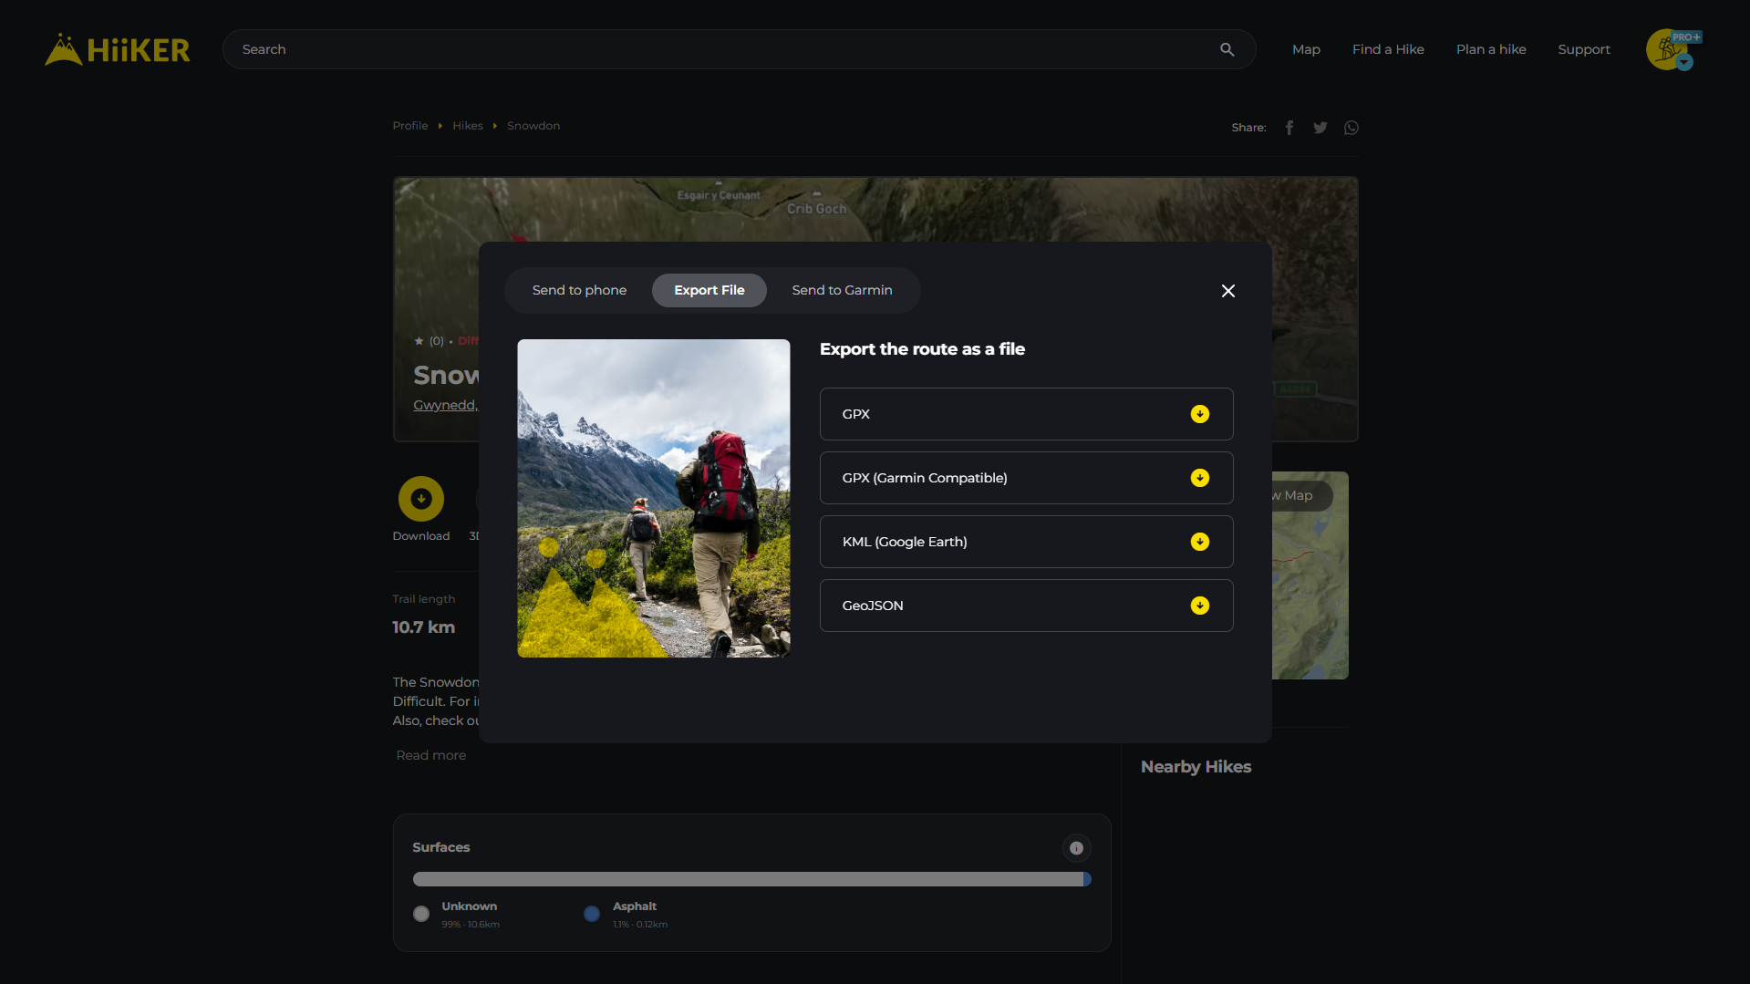The height and width of the screenshot is (984, 1750).
Task: Go to Hikes breadcrumb
Action: (468, 126)
